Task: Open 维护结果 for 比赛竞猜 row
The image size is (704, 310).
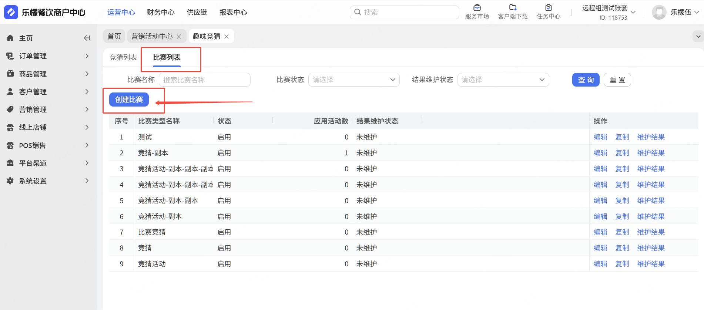Action: pos(651,232)
